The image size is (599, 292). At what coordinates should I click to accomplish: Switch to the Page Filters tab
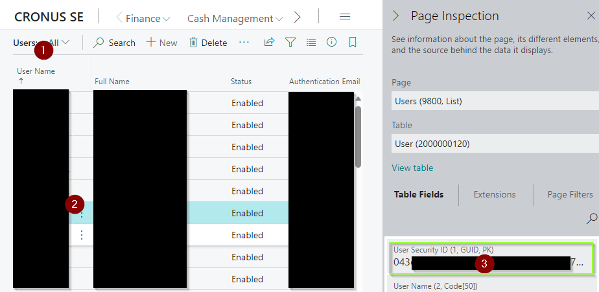570,194
